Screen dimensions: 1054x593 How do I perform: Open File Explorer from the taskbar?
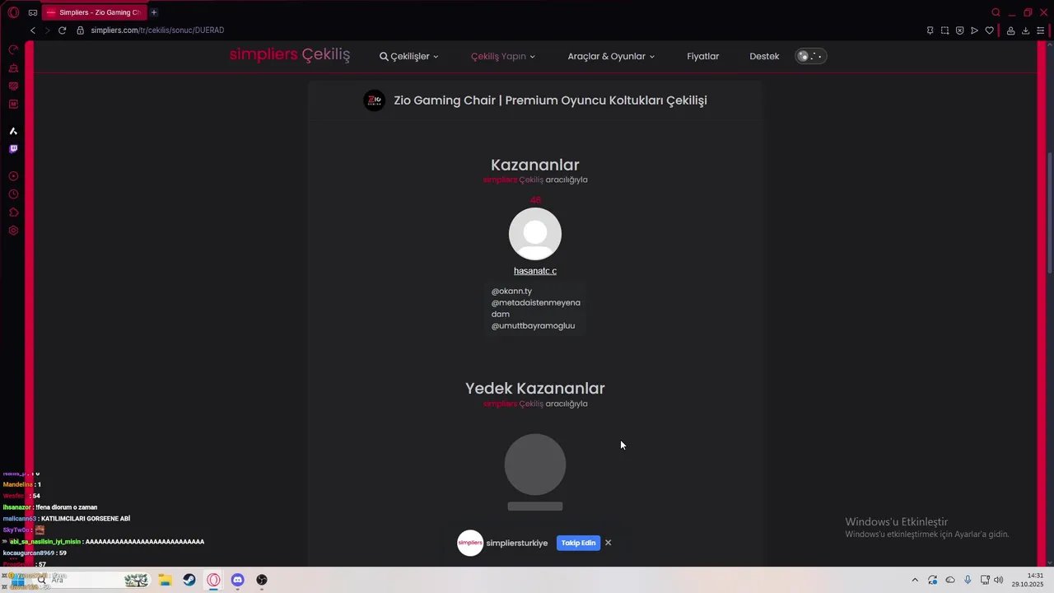[x=165, y=580]
